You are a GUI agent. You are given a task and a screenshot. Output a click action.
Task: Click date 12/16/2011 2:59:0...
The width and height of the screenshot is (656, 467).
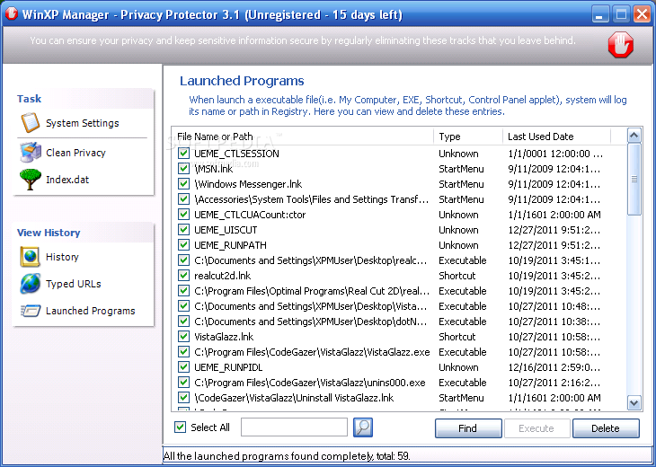(x=554, y=367)
